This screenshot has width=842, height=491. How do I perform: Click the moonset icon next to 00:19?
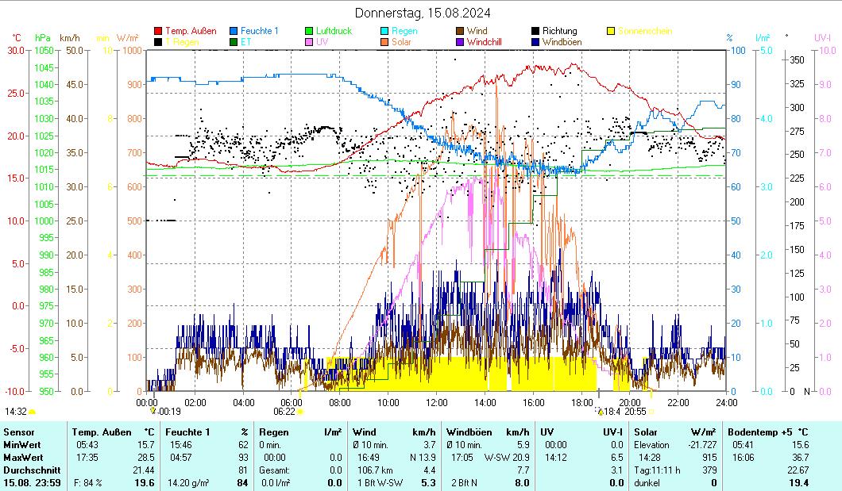click(x=153, y=411)
